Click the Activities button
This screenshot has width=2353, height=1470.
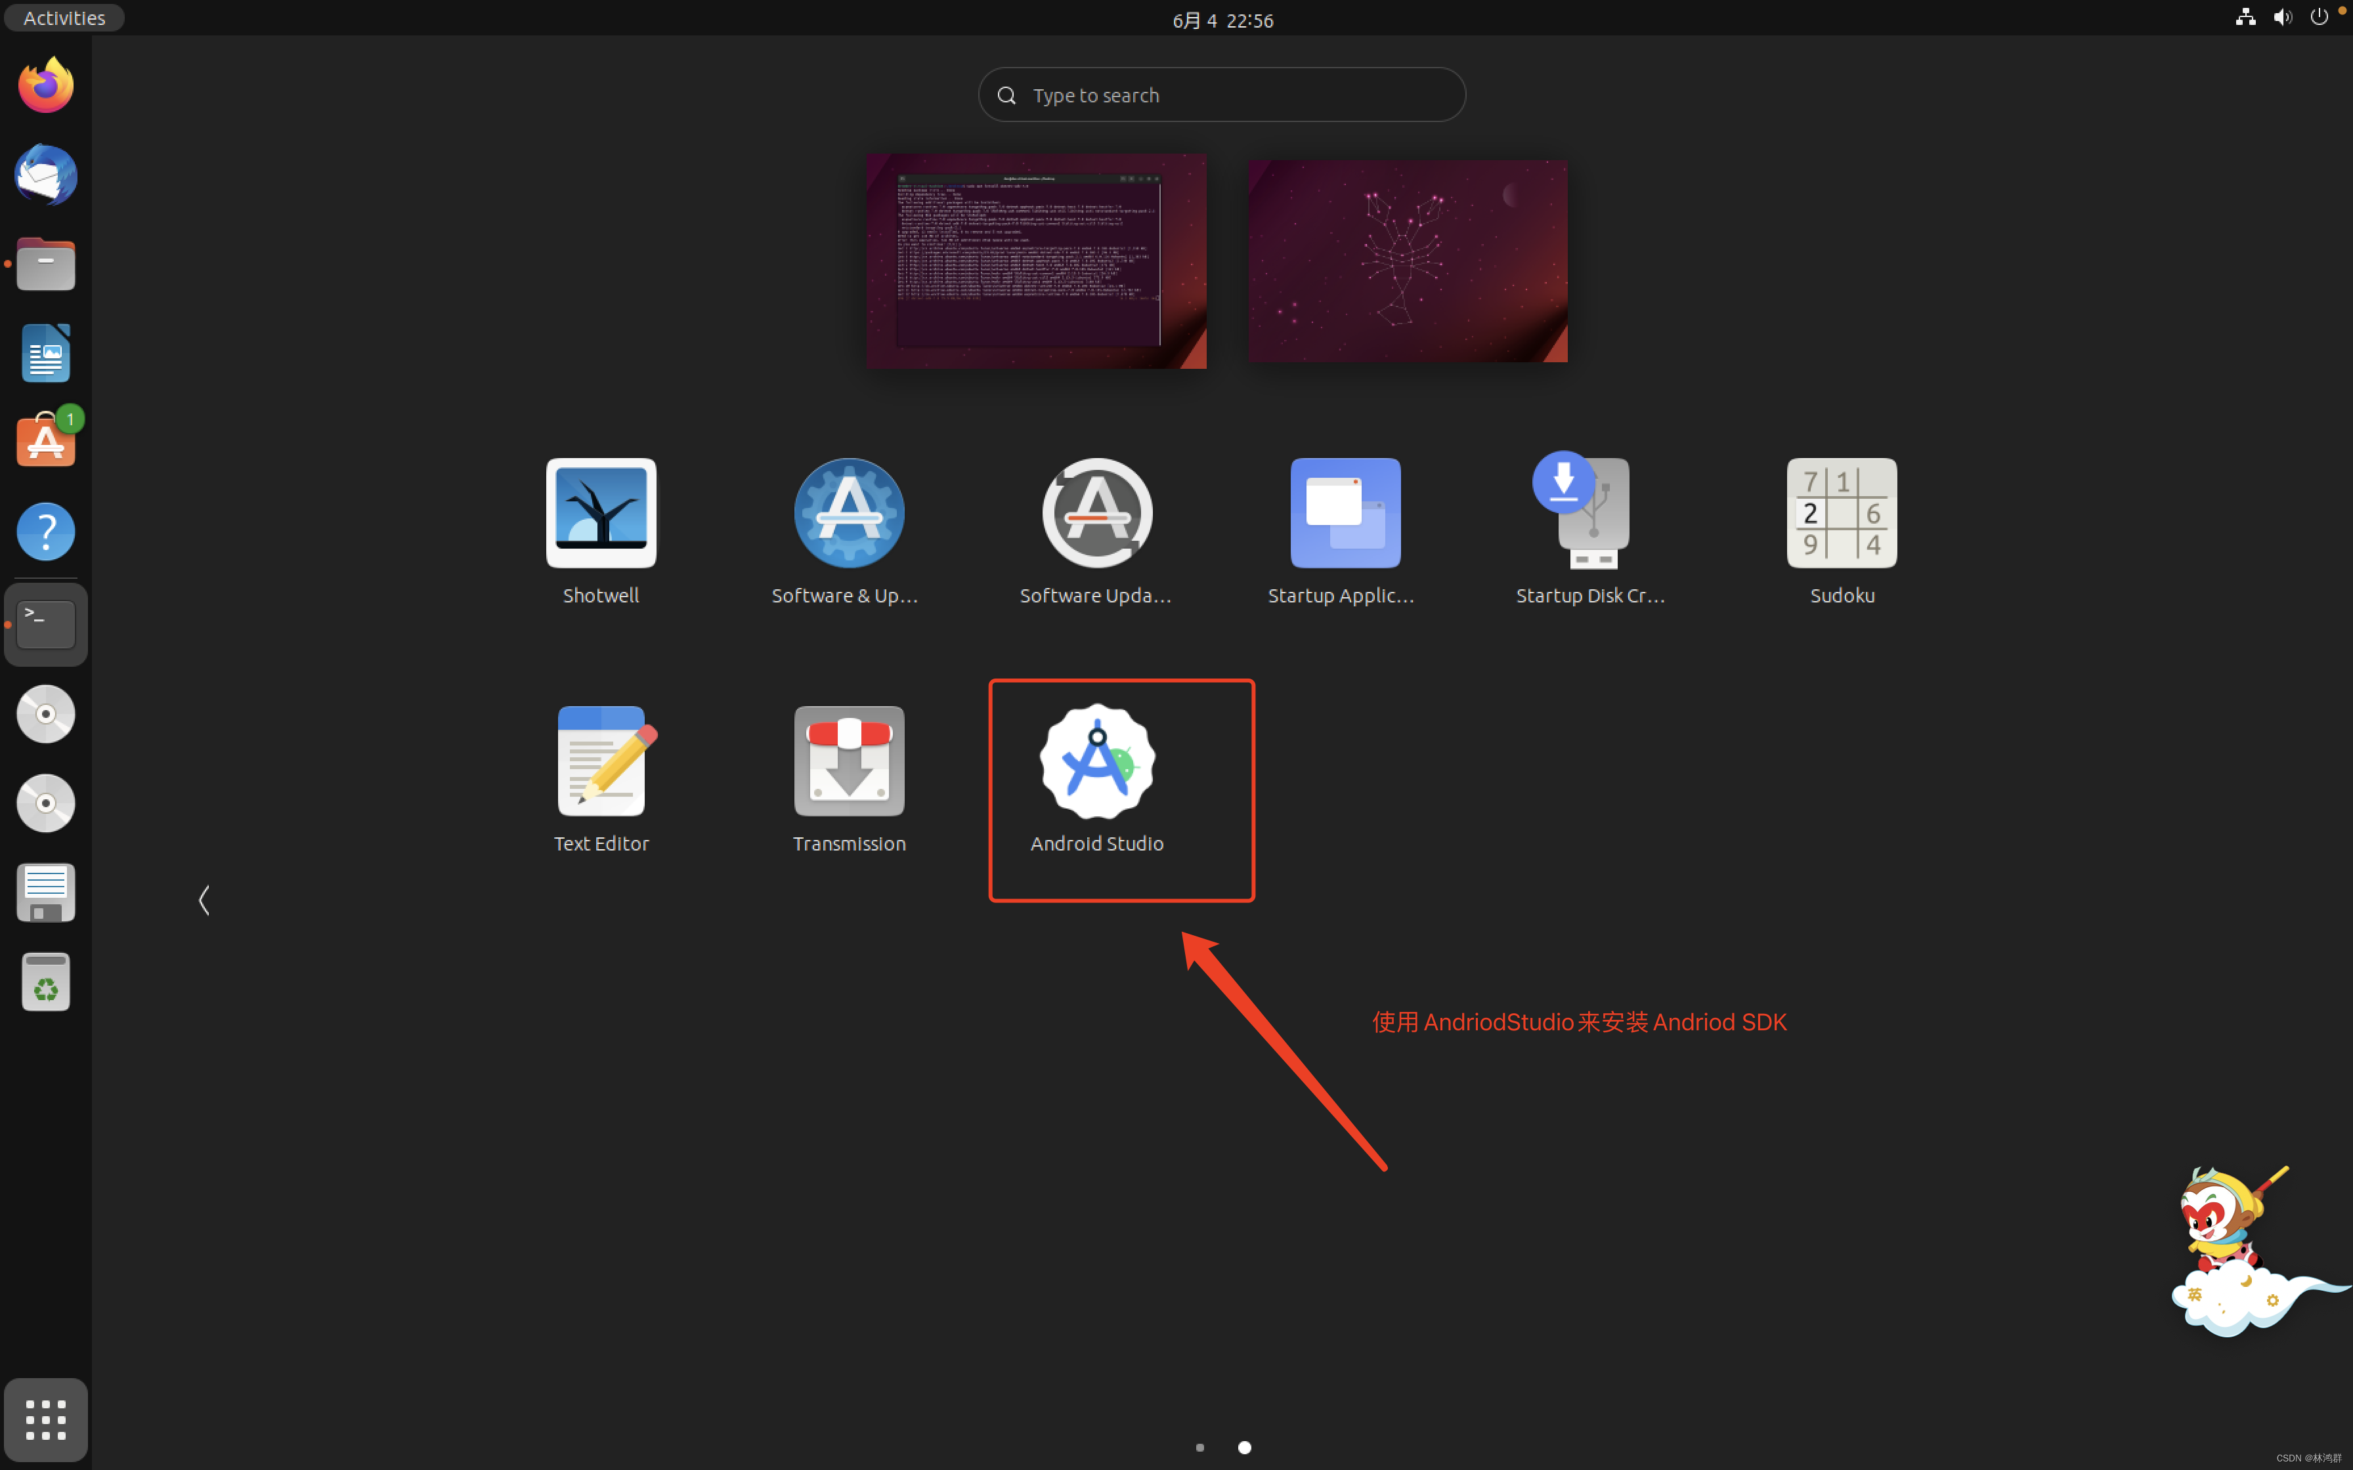(63, 16)
